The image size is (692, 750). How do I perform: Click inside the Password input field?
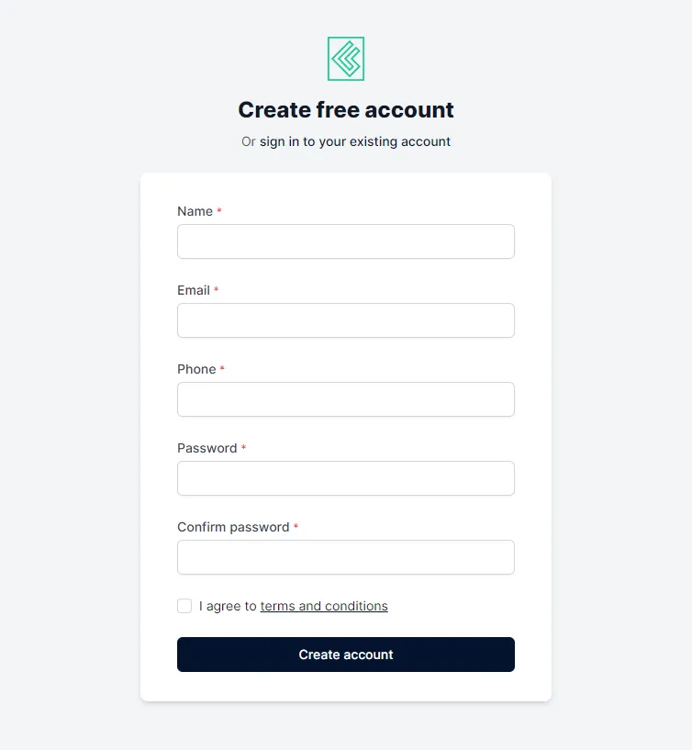[x=345, y=477]
